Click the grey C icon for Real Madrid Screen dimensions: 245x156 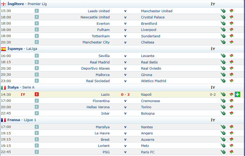coord(37,62)
